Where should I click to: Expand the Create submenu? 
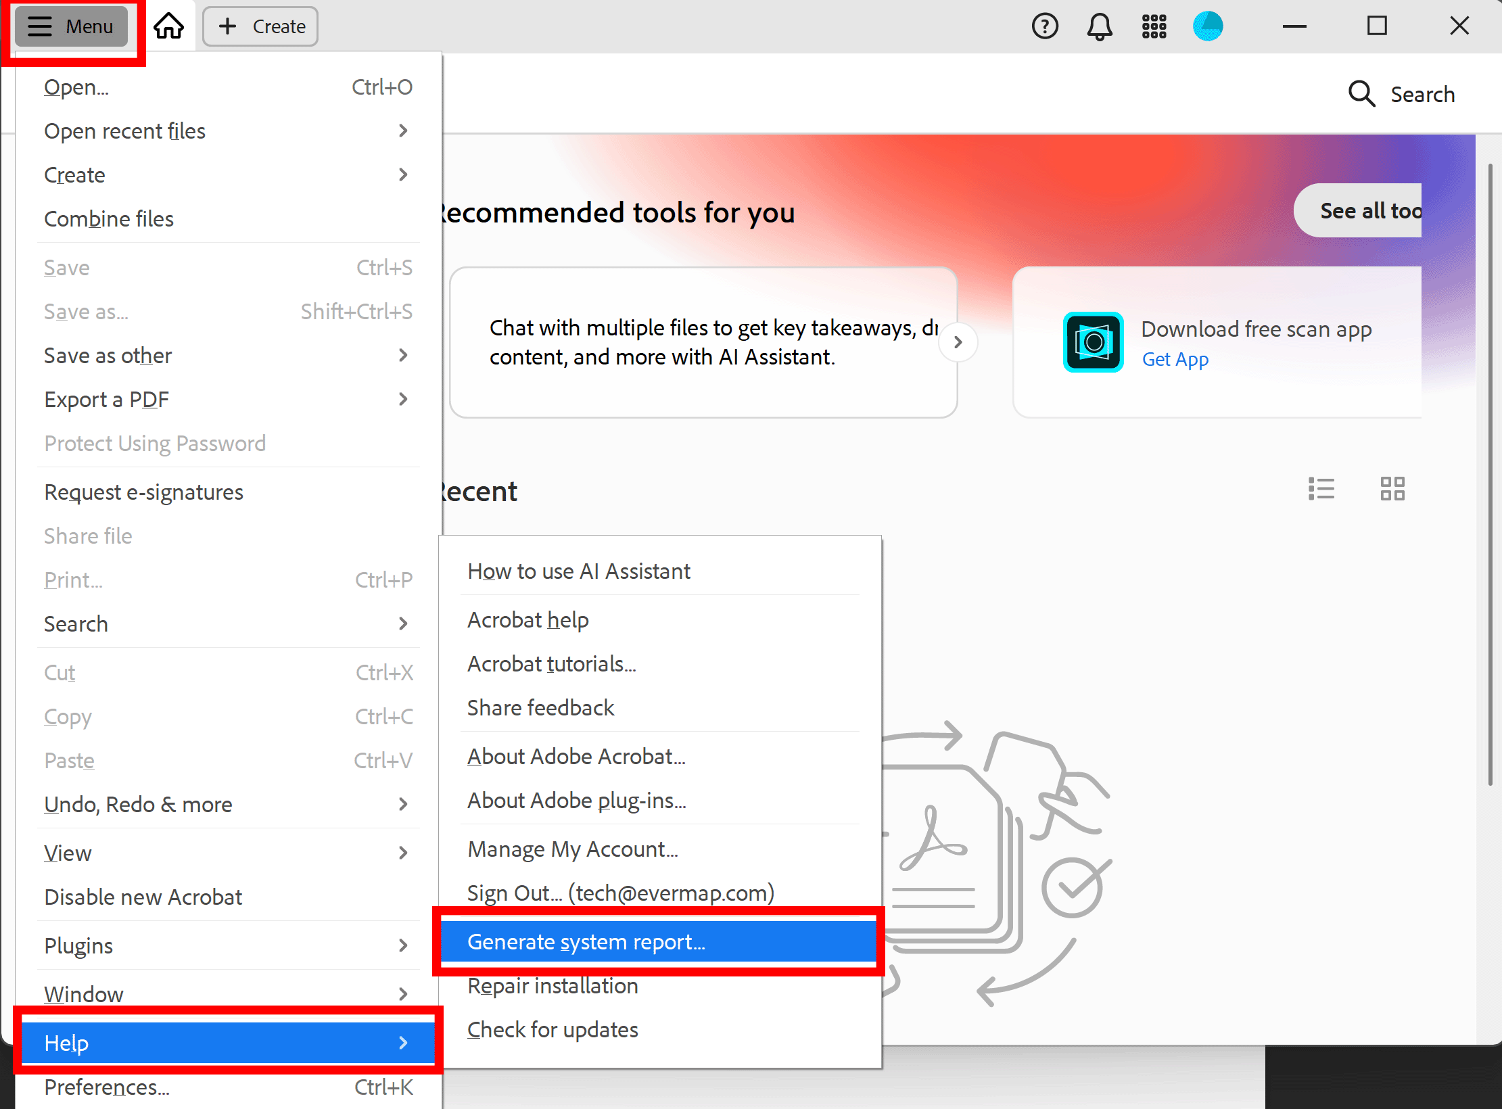(229, 175)
